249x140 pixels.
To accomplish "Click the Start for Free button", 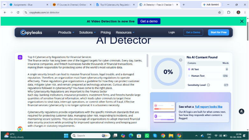I will coord(218,32).
